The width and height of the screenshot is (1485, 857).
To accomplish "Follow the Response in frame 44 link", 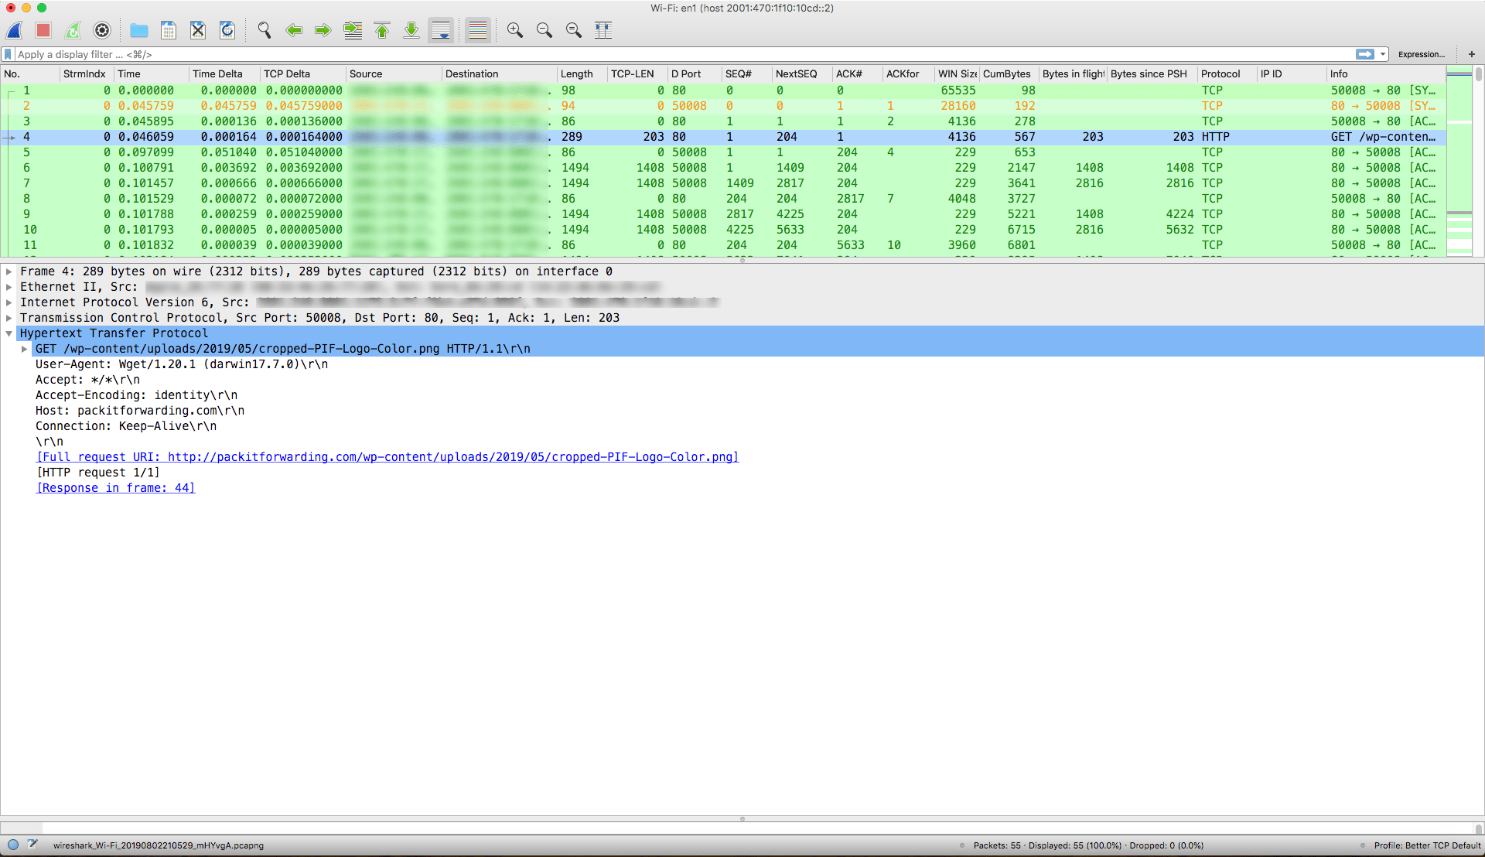I will 115,488.
